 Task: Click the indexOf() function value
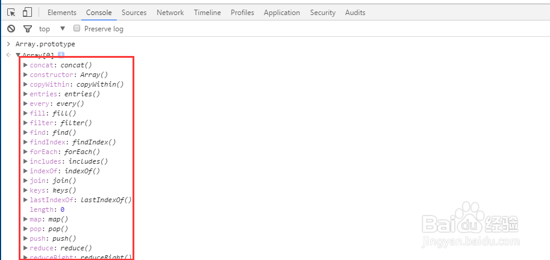click(82, 171)
